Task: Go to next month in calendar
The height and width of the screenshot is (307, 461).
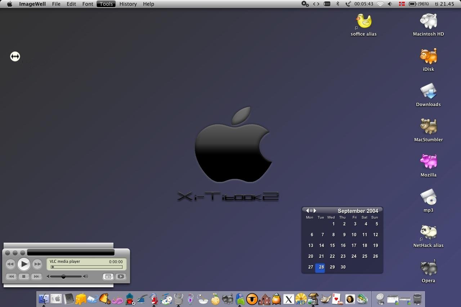Action: coord(315,211)
